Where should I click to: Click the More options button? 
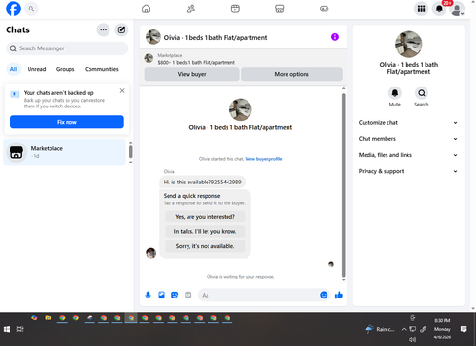tap(291, 74)
